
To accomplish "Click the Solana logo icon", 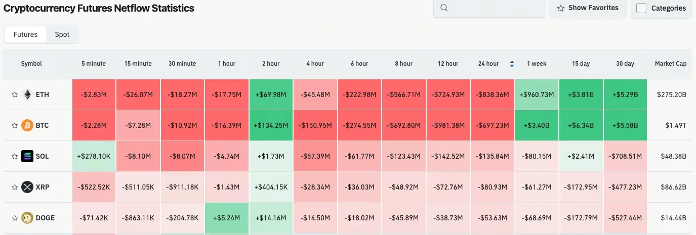I will point(27,156).
